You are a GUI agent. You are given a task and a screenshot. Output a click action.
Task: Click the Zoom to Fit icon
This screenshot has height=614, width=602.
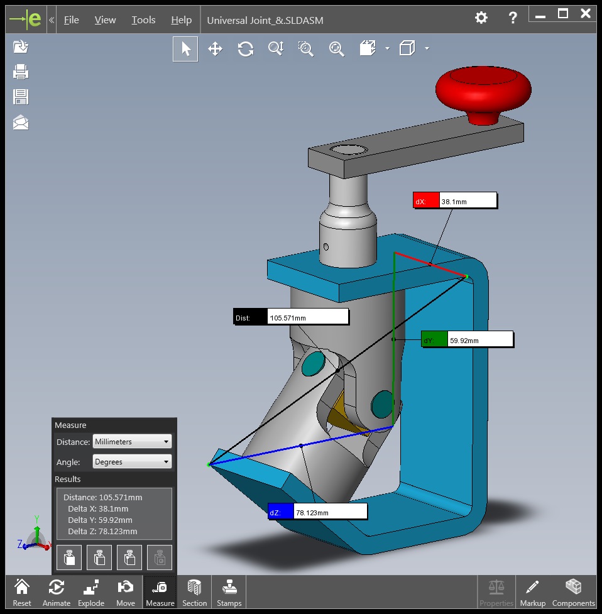(x=336, y=49)
